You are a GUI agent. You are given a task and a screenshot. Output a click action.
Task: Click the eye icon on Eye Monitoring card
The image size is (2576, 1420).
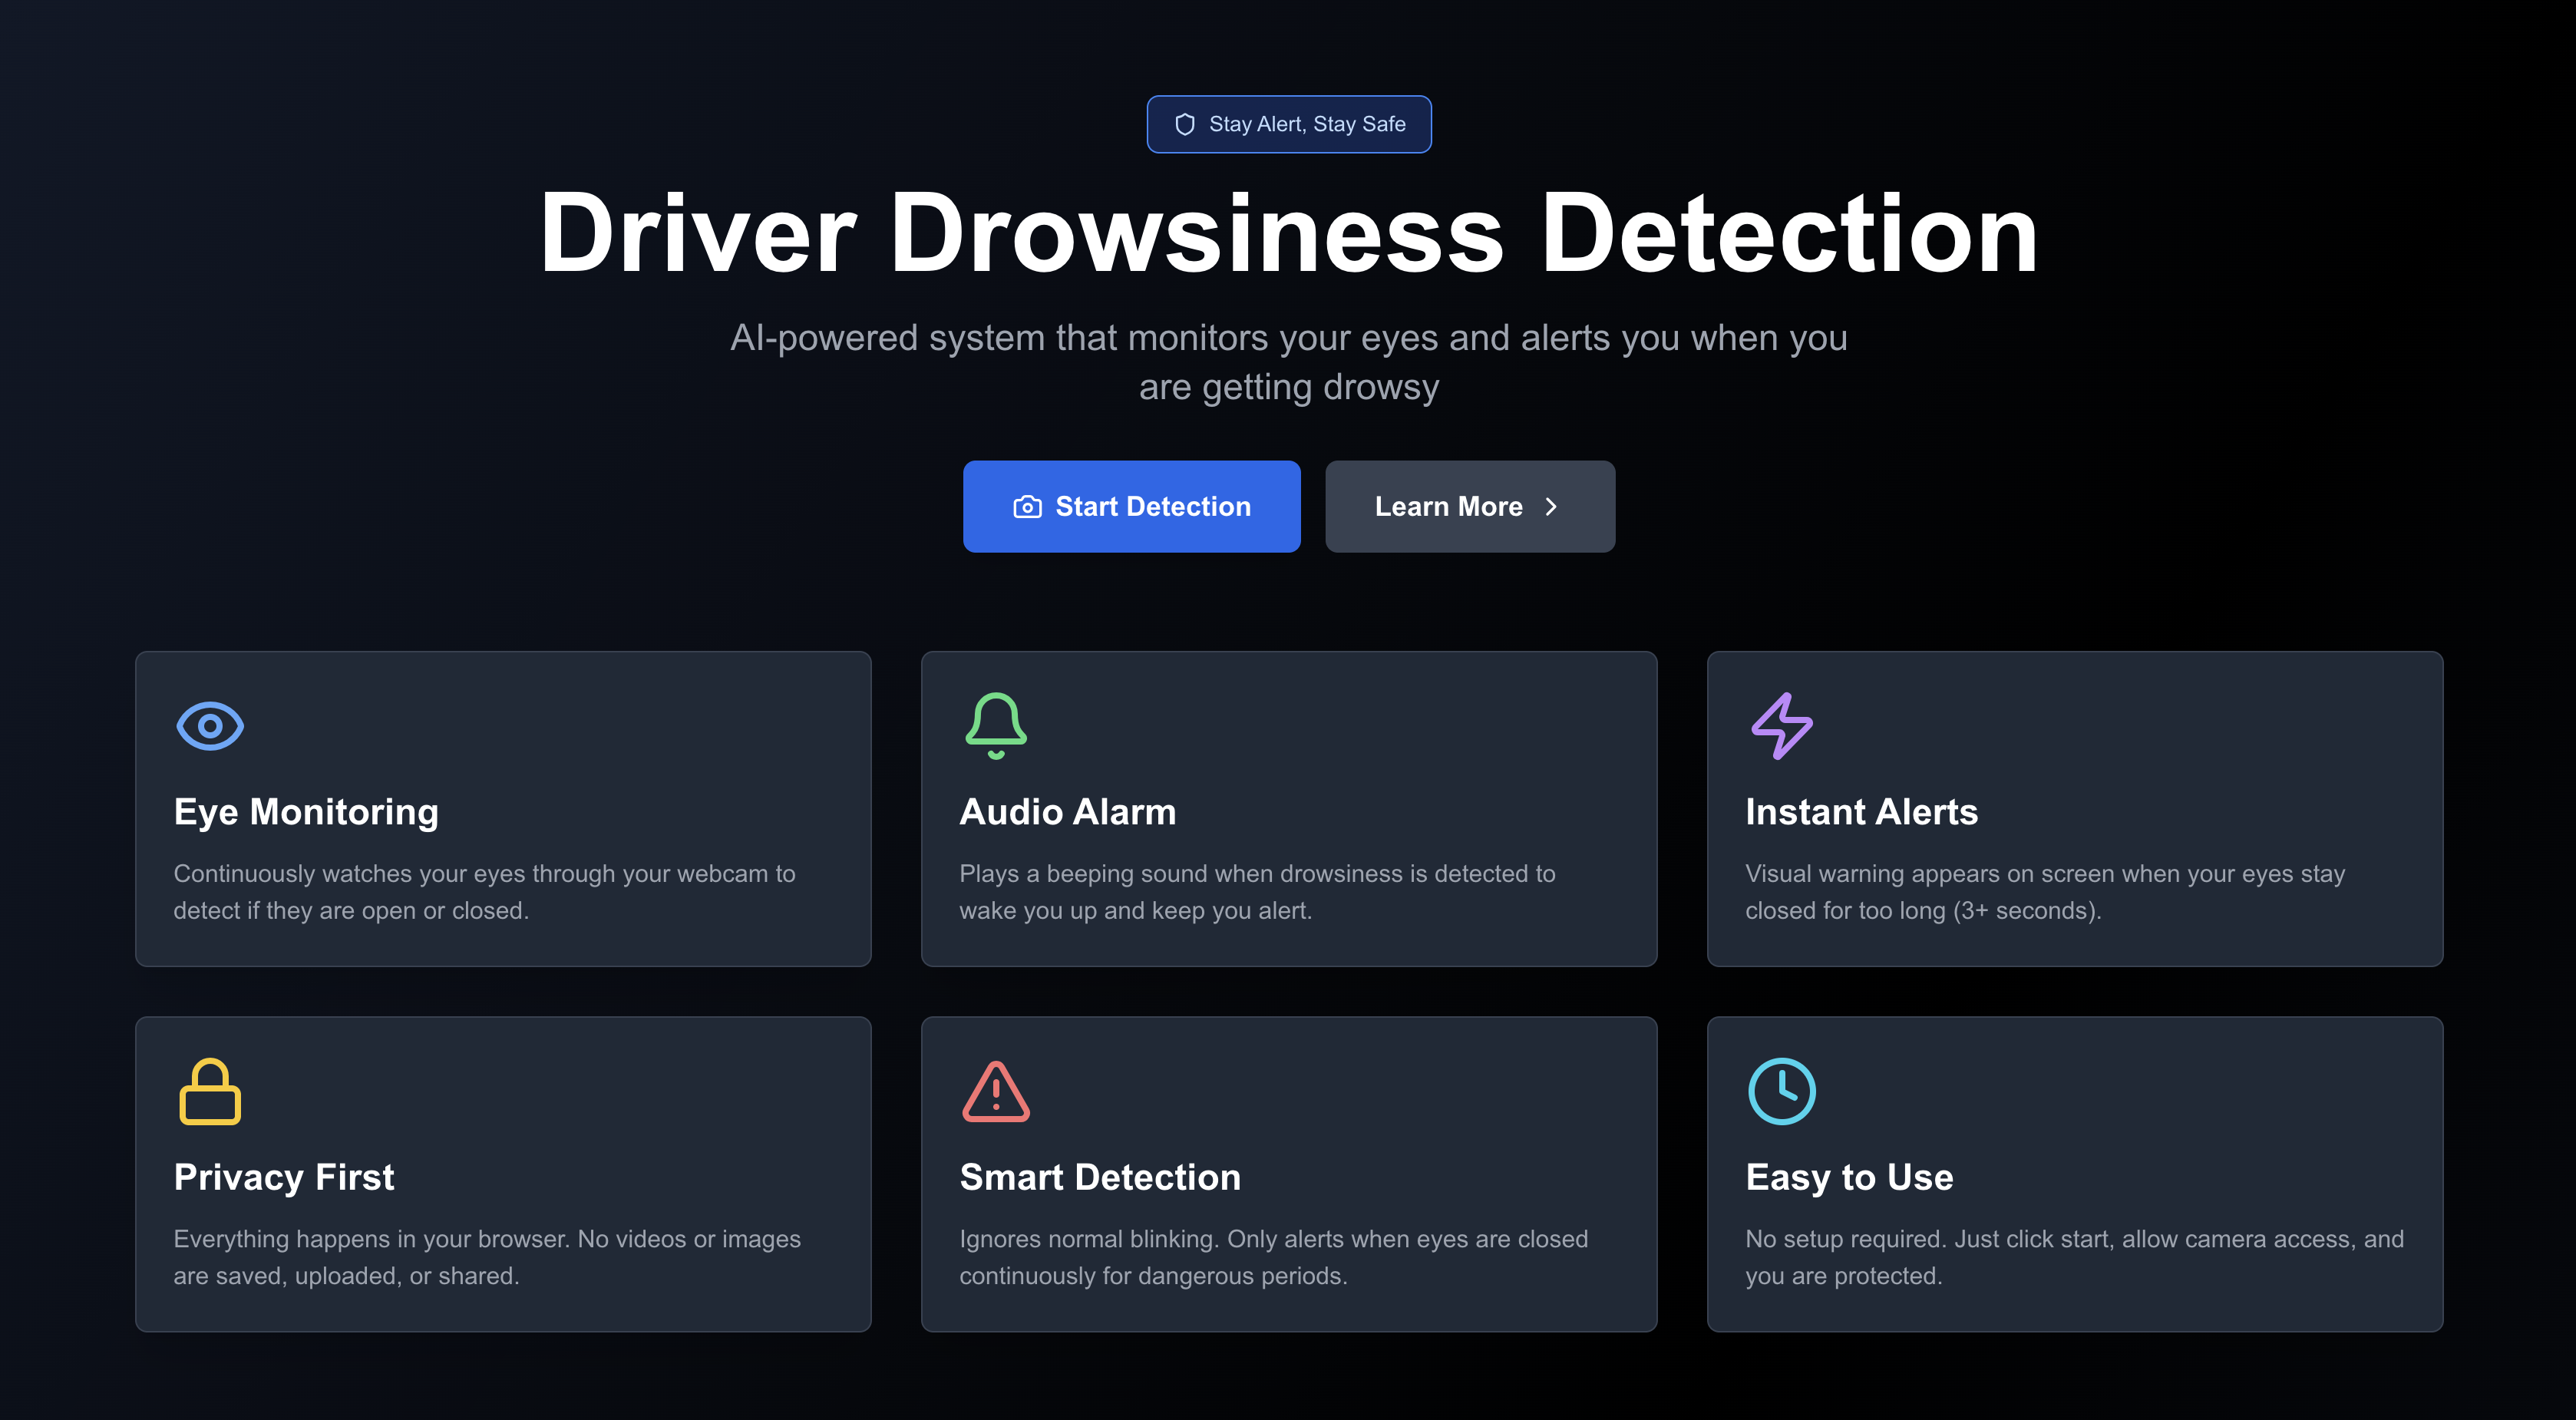coord(209,725)
